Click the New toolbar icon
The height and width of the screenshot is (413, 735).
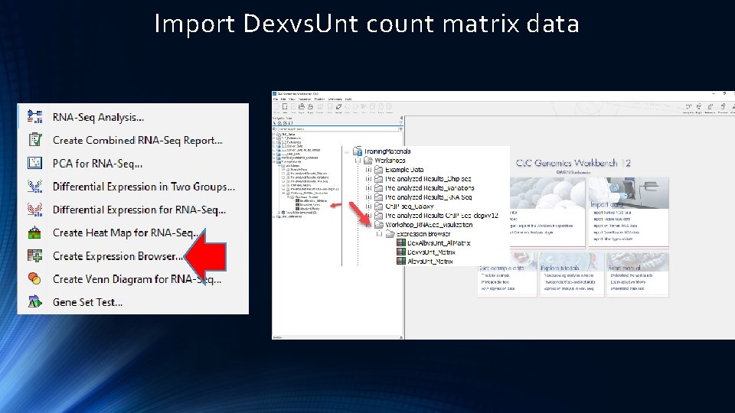tap(285, 108)
